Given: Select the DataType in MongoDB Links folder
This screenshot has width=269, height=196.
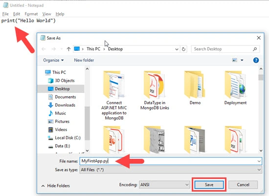Looking at the screenshot, I should [x=155, y=90].
